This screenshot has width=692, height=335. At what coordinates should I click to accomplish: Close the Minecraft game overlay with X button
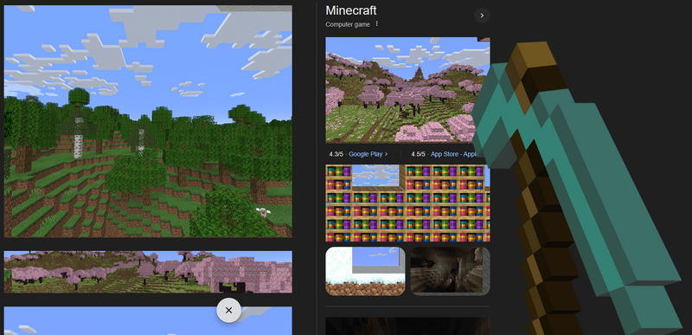228,310
